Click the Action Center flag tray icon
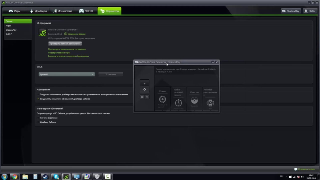320x180 pixels. click(x=298, y=177)
